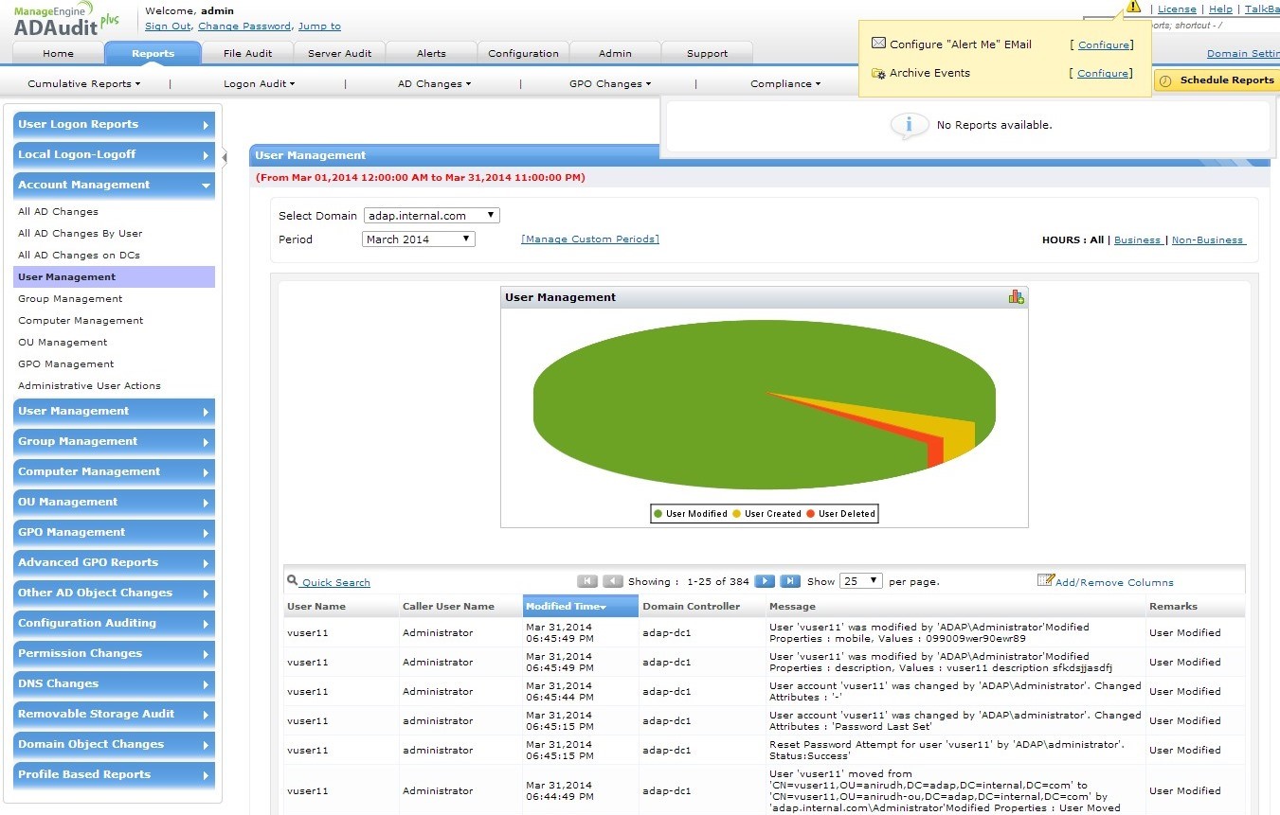This screenshot has width=1280, height=815.
Task: Click the green User Modified pie slice
Action: (x=663, y=398)
